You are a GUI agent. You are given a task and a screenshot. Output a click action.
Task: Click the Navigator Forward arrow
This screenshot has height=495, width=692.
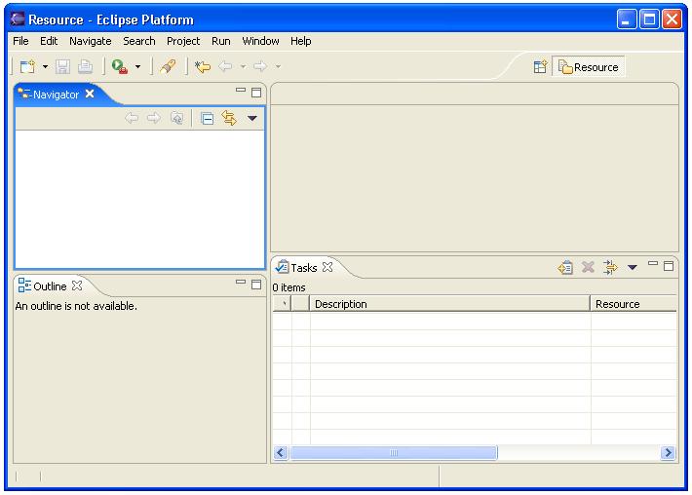click(x=154, y=118)
